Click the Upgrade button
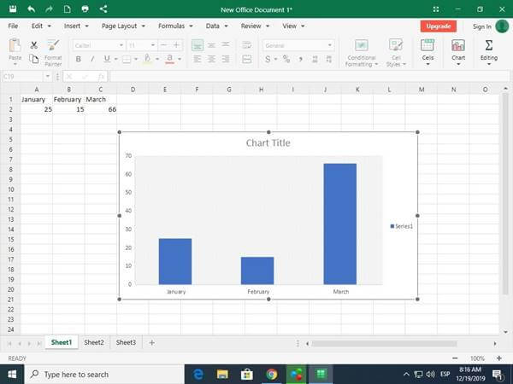This screenshot has height=384, width=513. [438, 26]
